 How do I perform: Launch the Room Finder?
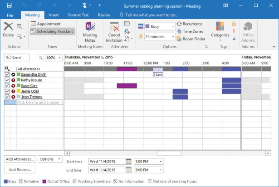coord(180,39)
